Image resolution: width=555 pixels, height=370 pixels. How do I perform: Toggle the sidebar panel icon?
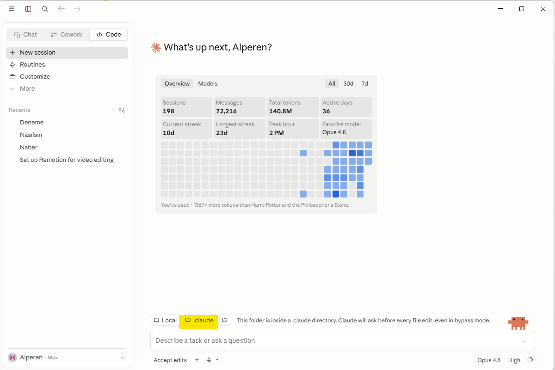coord(28,9)
